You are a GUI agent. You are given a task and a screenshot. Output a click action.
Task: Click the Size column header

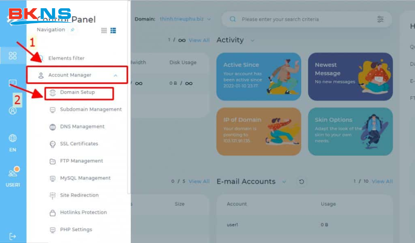(180, 204)
